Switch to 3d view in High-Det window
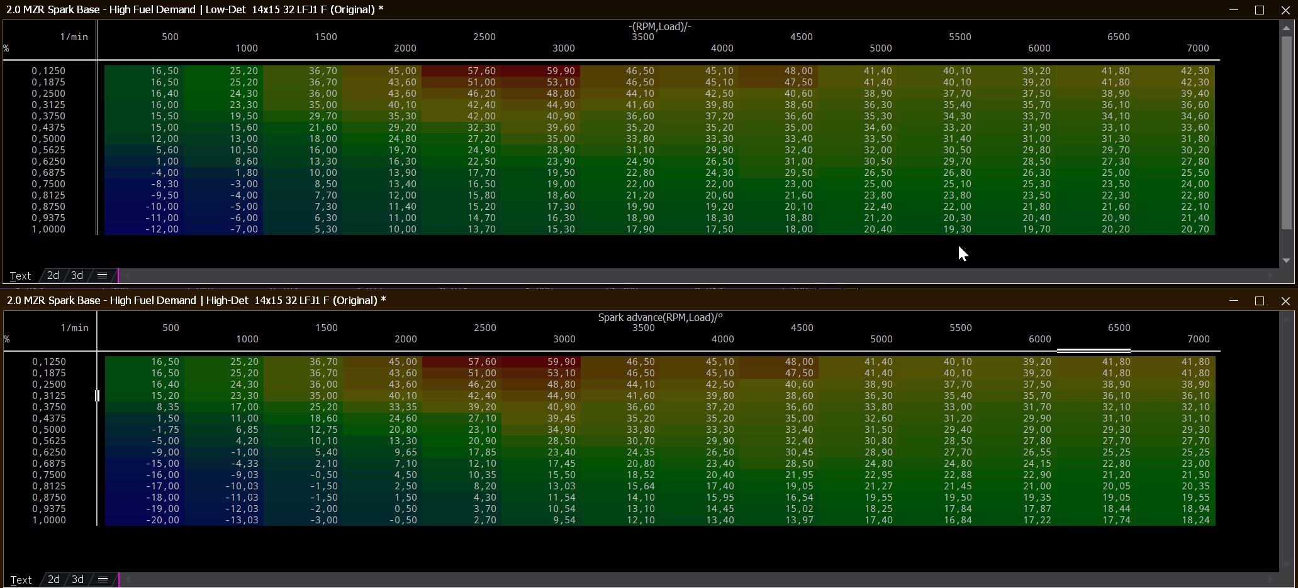Image resolution: width=1298 pixels, height=588 pixels. 77,579
